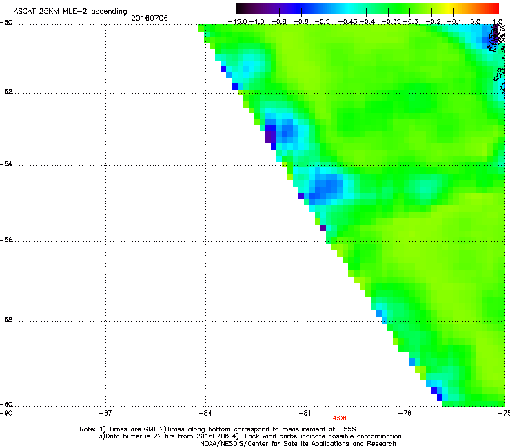Click the latitude label -54
Viewport: 510px width, 448px height.
point(6,163)
